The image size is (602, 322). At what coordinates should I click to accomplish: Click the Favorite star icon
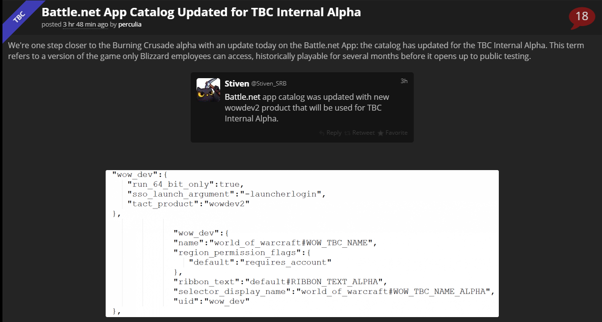(380, 133)
